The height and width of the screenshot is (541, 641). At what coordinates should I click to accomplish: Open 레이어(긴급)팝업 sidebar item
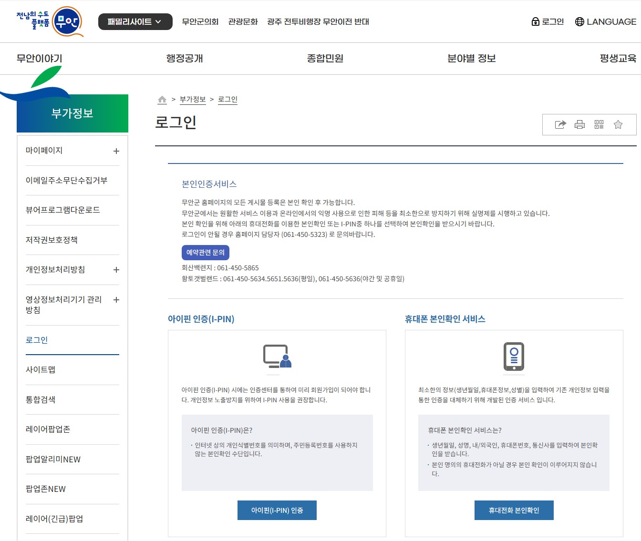[54, 519]
